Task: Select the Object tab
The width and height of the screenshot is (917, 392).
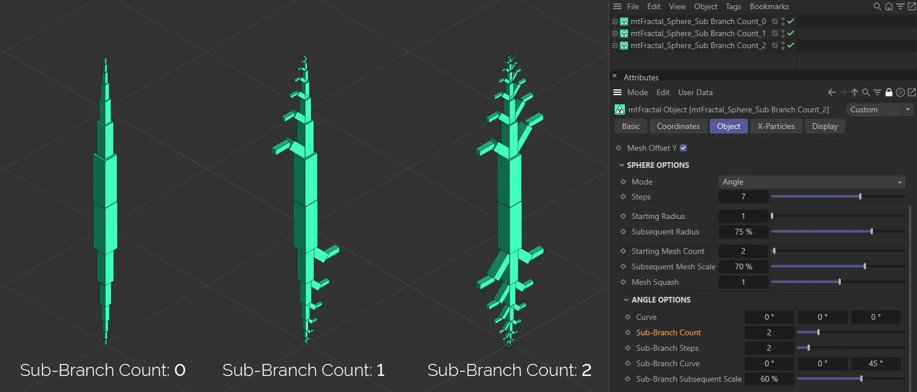Action: (x=729, y=126)
